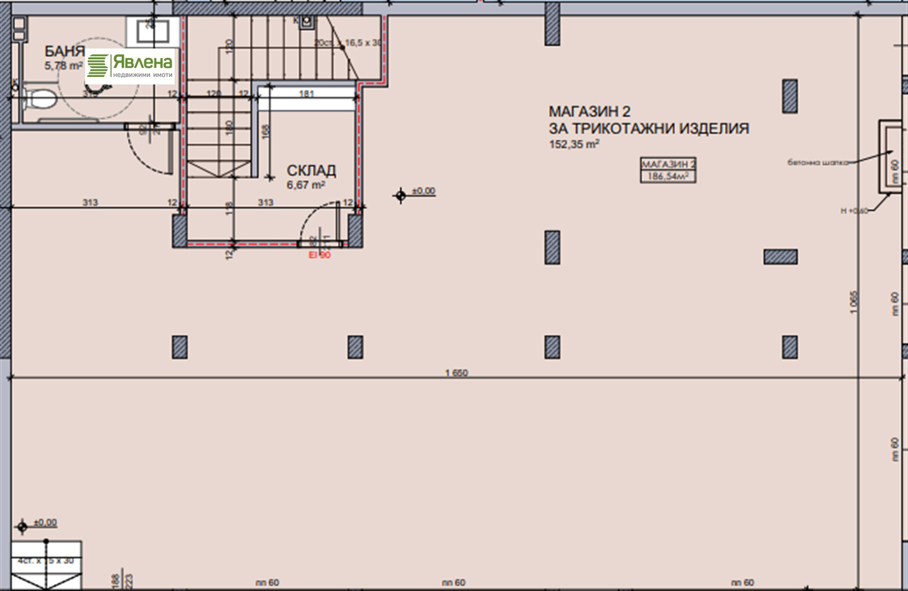Click the horizontal hatched column on the right
The width and height of the screenshot is (908, 591).
point(781,256)
